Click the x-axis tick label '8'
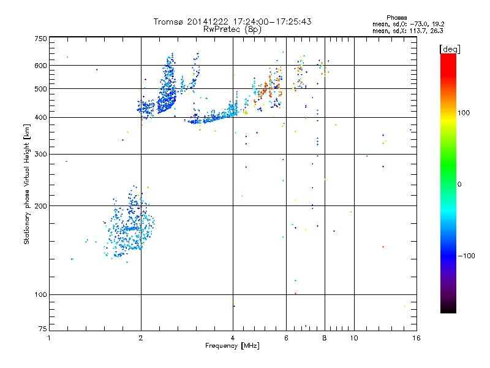 pyautogui.click(x=325, y=338)
